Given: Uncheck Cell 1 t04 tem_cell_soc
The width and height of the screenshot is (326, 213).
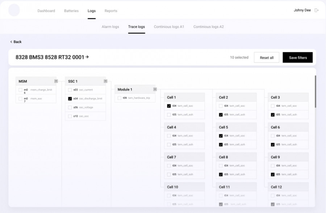Looking at the screenshot, I should pyautogui.click(x=169, y=106).
